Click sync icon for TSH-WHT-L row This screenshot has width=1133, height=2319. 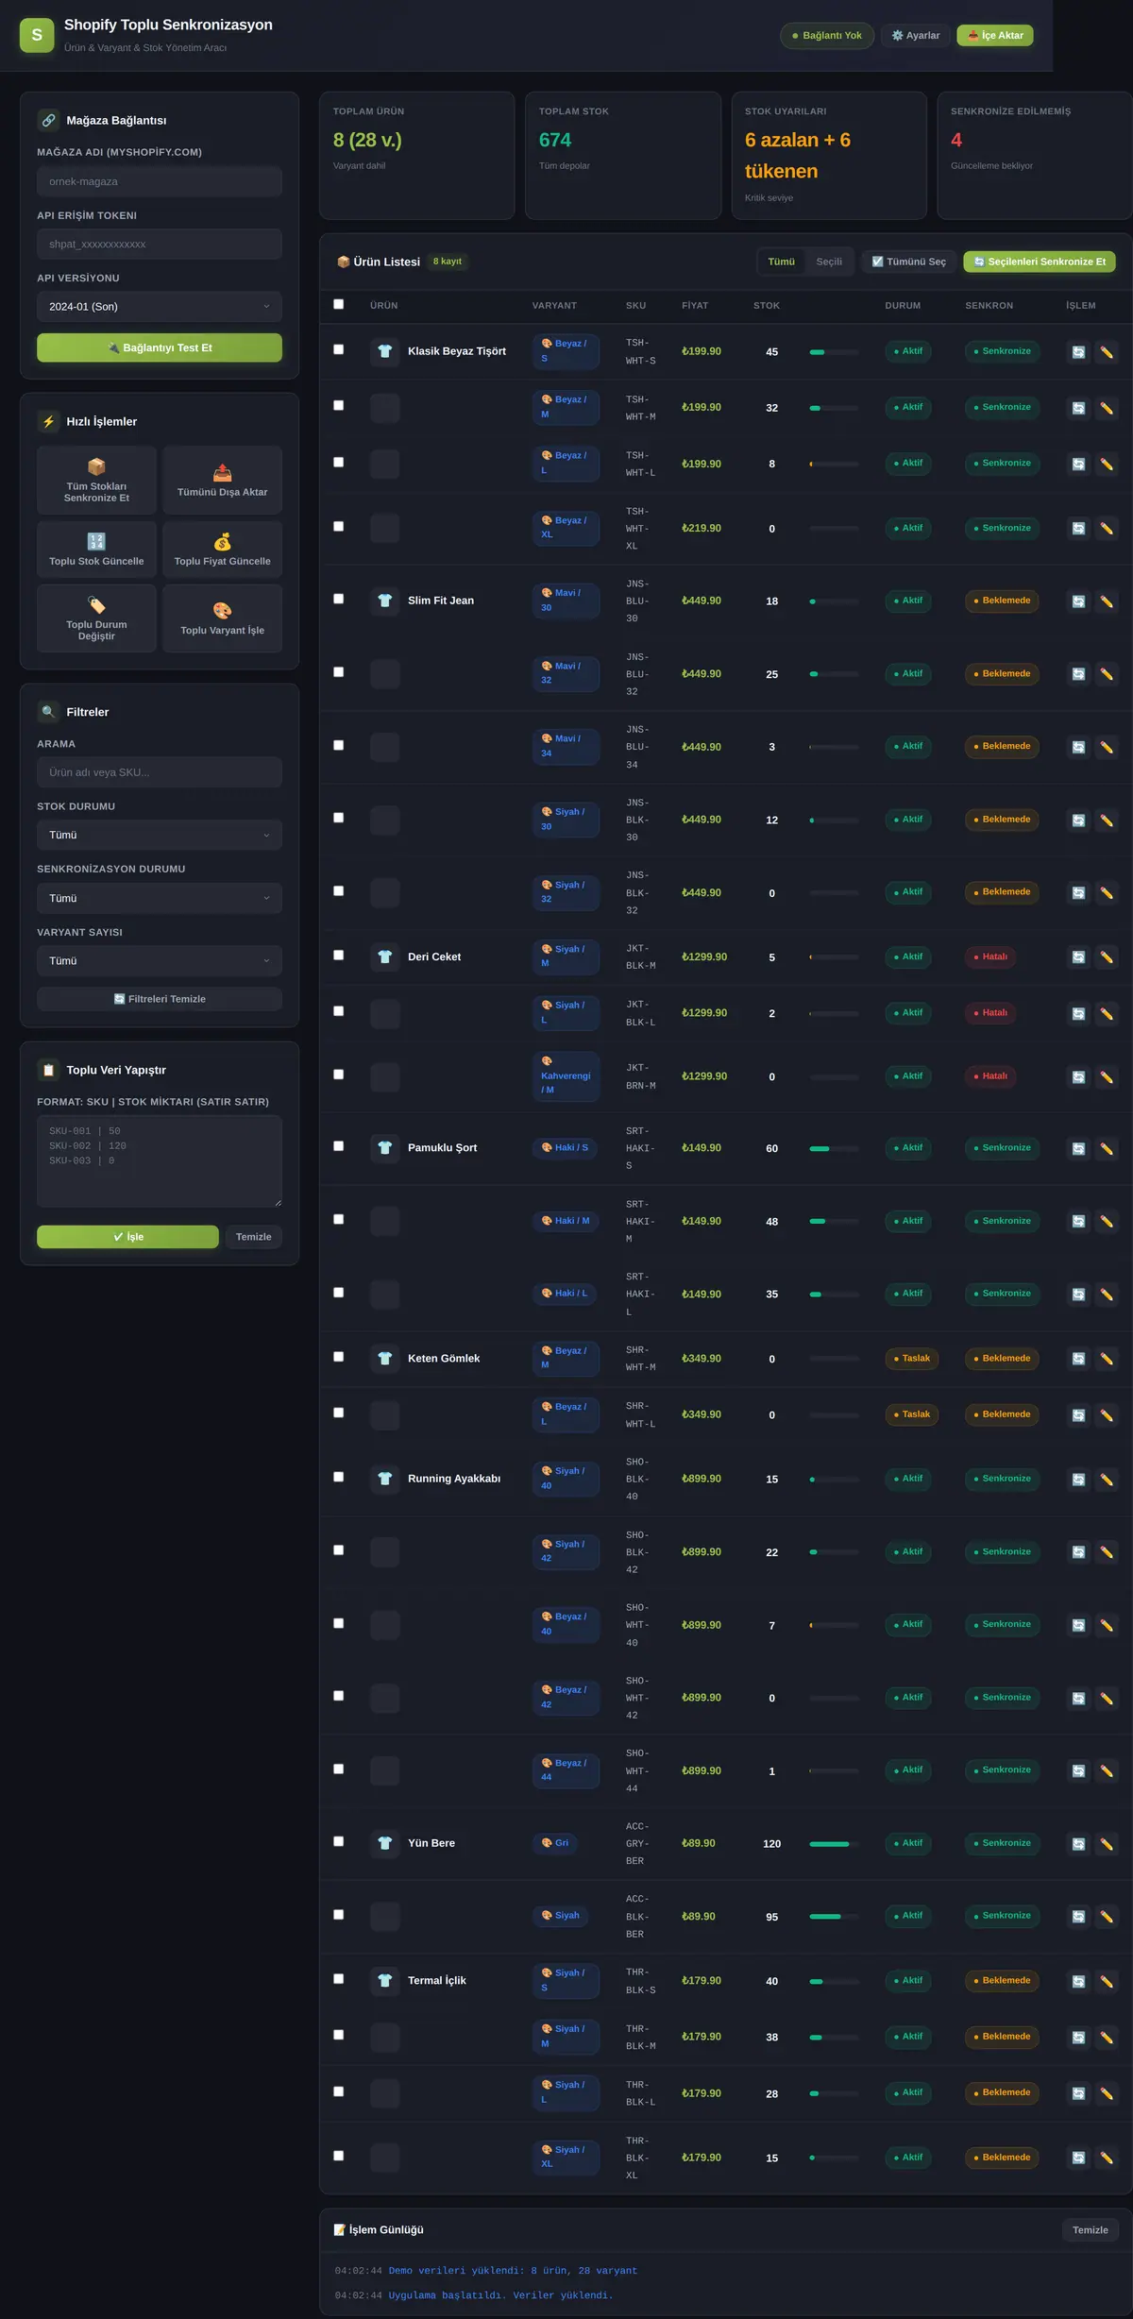pos(1078,464)
